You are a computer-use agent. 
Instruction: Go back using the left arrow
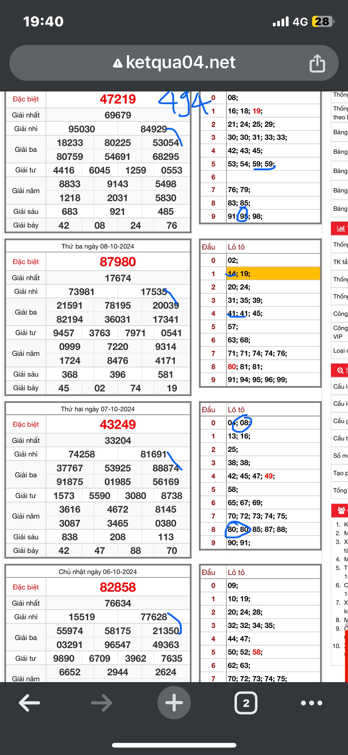pos(30,703)
